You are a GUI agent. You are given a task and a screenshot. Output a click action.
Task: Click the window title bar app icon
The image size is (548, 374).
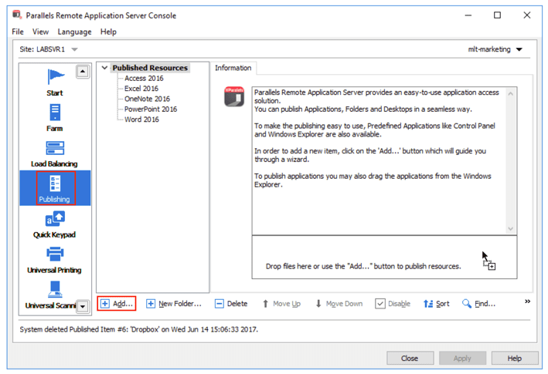(17, 15)
